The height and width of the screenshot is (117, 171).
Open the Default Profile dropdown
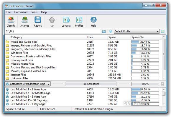point(137,31)
